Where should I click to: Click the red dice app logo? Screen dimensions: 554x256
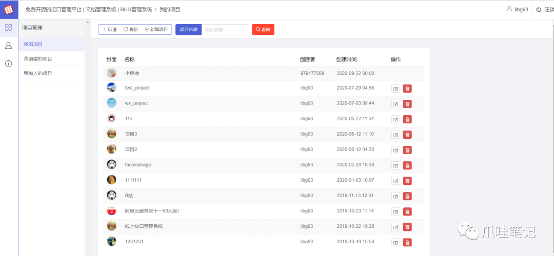coord(9,10)
